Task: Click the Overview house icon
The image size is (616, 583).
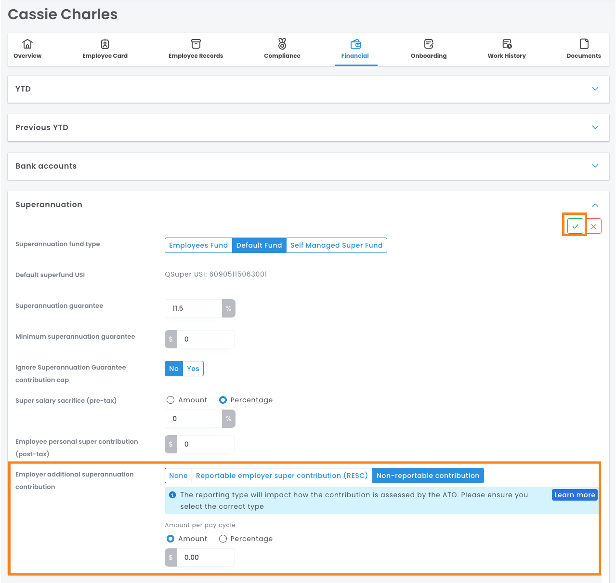Action: [27, 44]
